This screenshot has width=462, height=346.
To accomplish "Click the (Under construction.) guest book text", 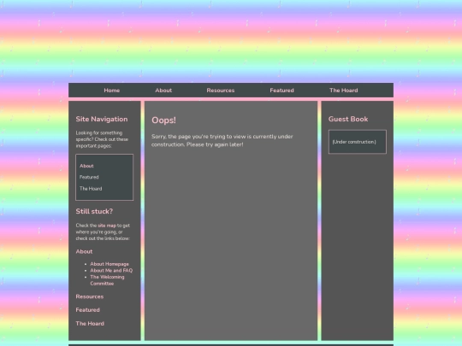I will coord(354,142).
